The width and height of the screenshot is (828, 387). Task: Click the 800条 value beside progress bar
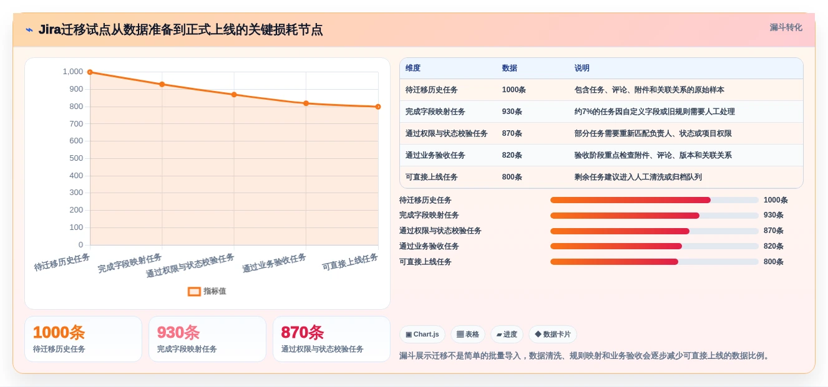[x=774, y=262]
